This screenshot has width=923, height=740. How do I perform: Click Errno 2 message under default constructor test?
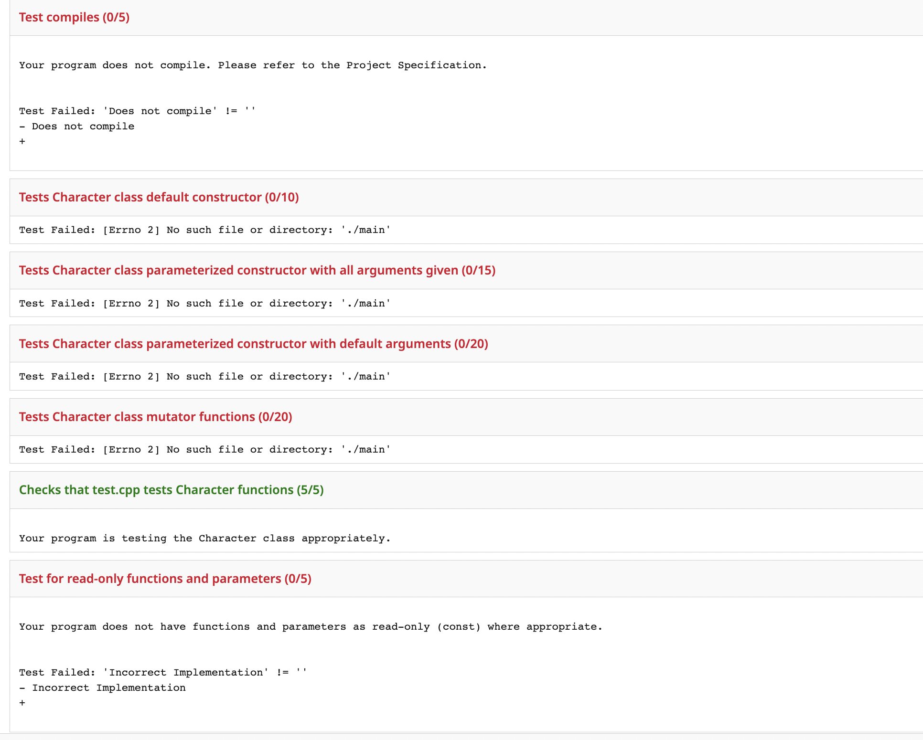(205, 230)
